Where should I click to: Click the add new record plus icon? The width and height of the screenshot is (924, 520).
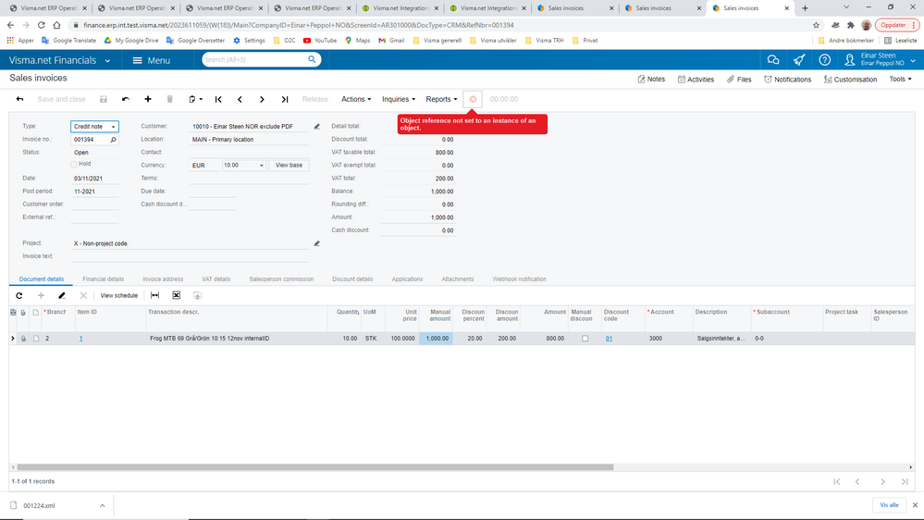[148, 99]
